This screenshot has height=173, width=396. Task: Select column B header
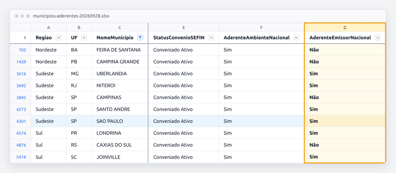pos(79,27)
